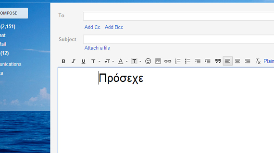This screenshot has height=153, width=274.
Task: Increase the text indent
Action: point(208,61)
